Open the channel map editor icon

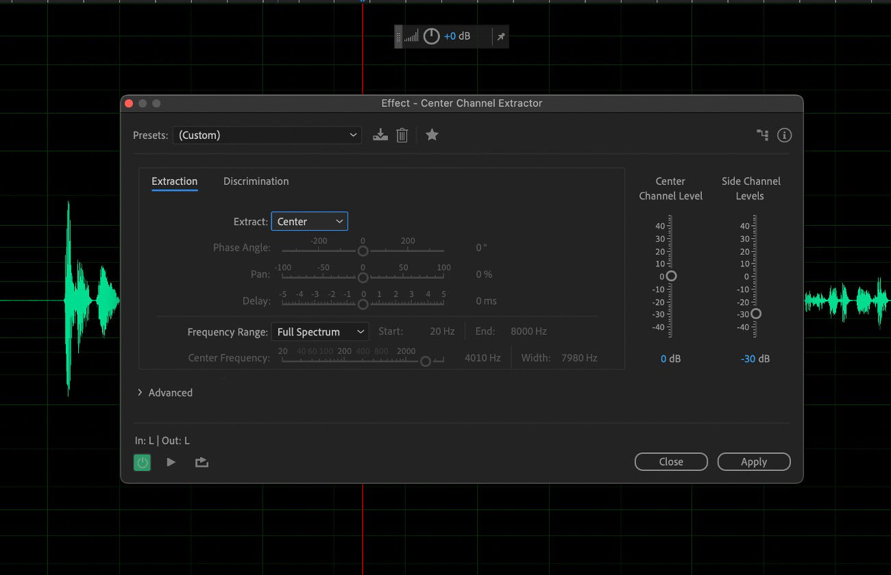762,135
